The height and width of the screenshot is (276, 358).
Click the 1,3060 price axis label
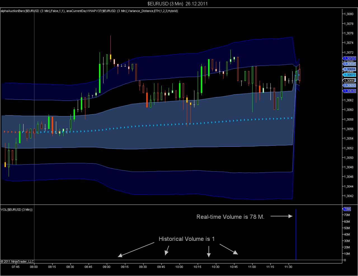tap(349, 110)
